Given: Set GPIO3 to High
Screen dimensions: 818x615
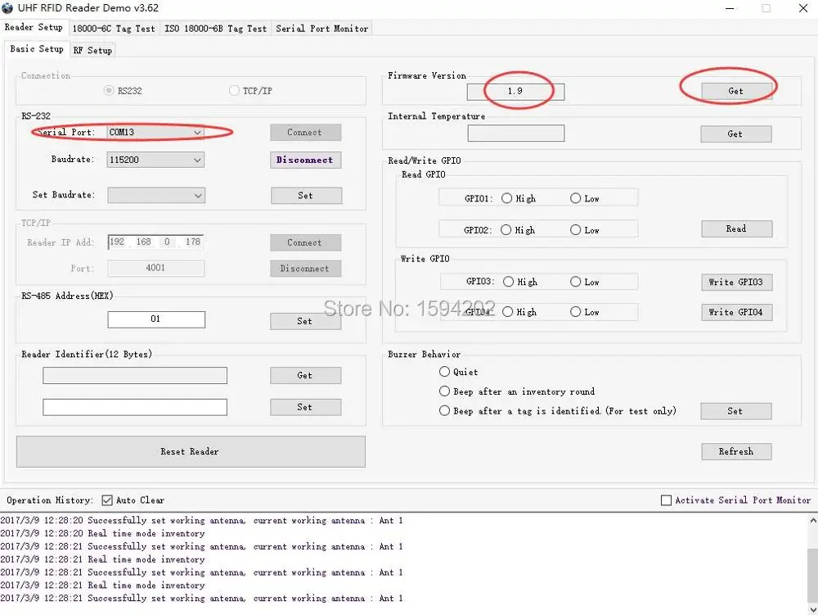Looking at the screenshot, I should point(509,282).
